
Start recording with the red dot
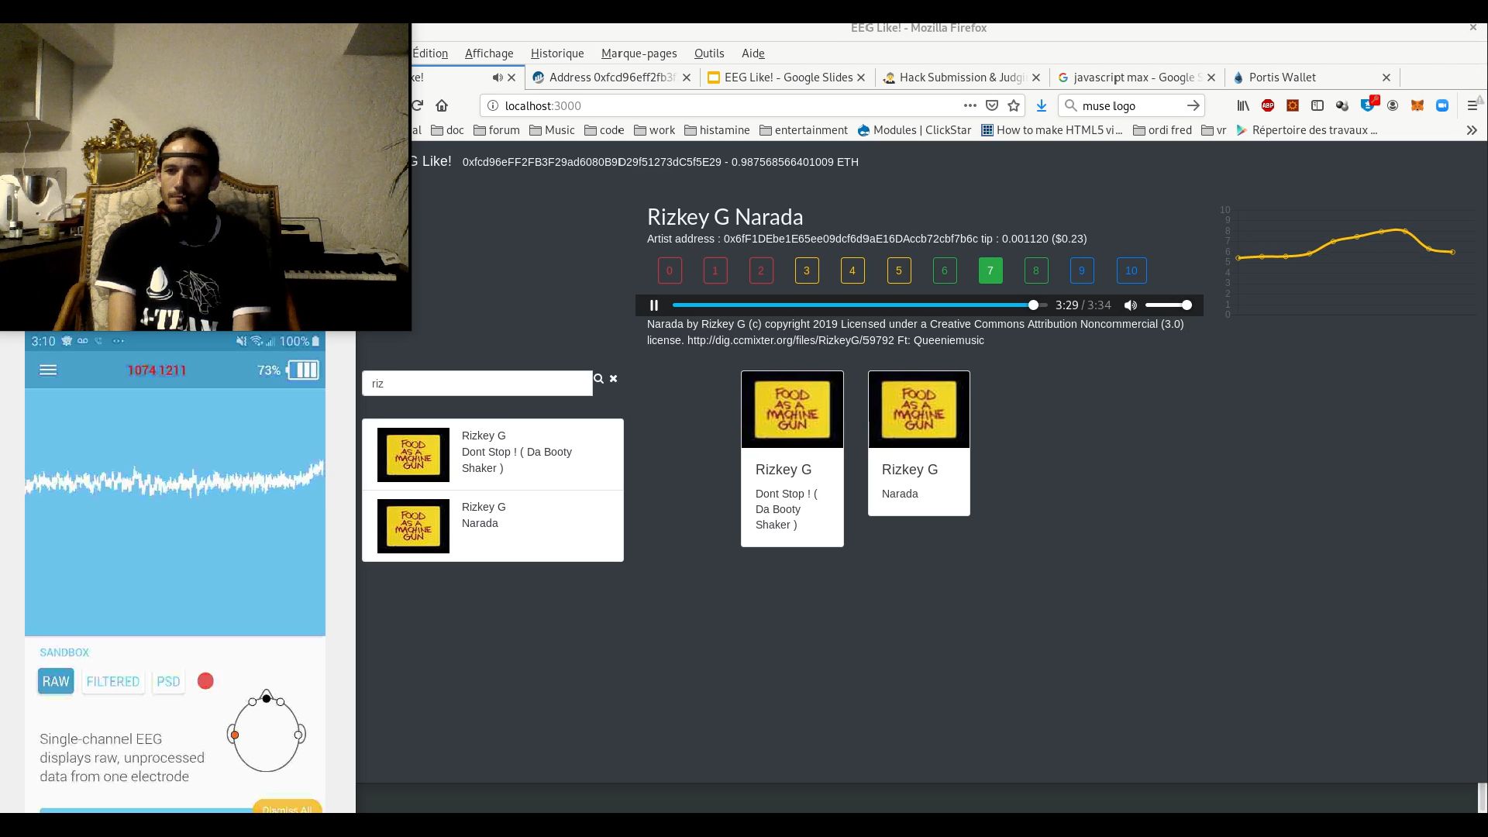point(205,681)
